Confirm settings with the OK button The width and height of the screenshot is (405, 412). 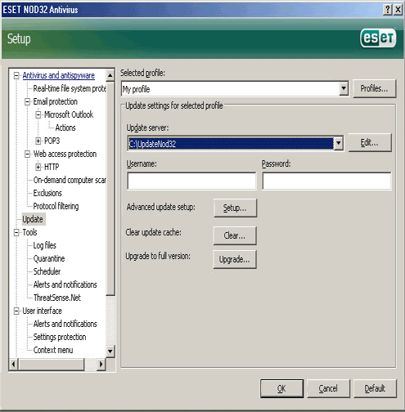point(281,388)
